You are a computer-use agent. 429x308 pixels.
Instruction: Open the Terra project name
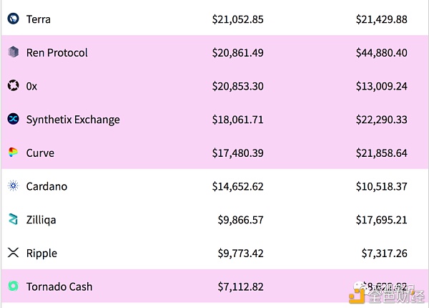39,19
